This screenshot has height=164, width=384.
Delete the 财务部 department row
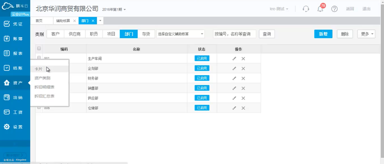click(x=243, y=78)
